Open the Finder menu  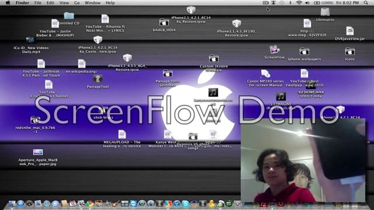coord(22,2)
